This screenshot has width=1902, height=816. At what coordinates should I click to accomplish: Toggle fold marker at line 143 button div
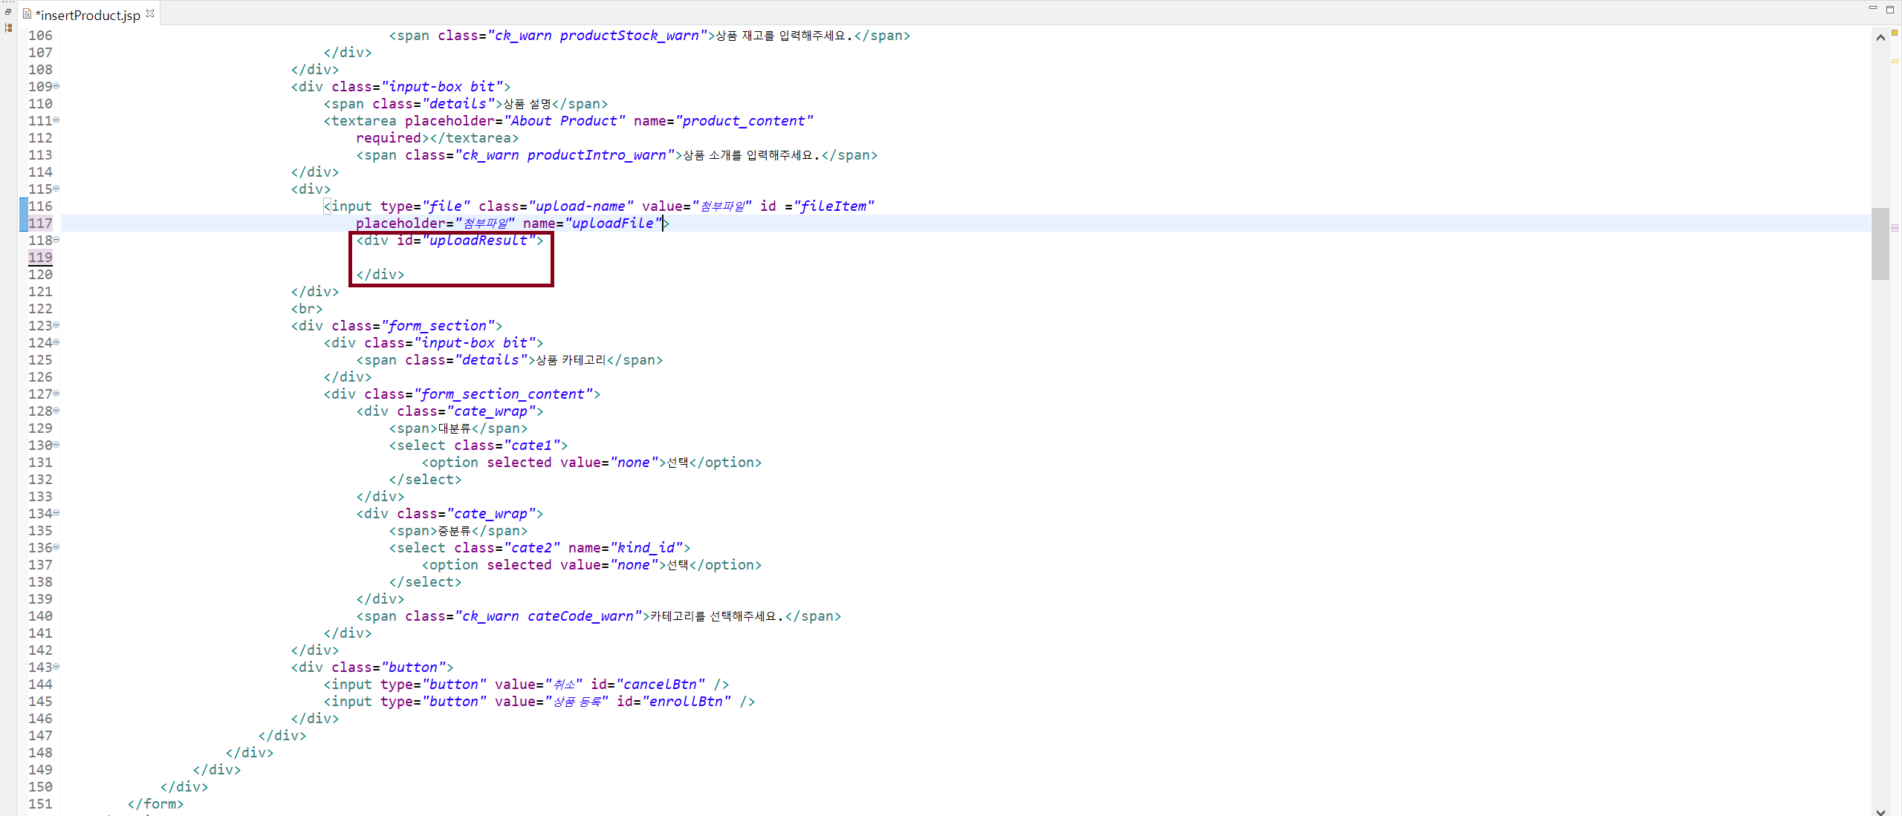tap(56, 667)
